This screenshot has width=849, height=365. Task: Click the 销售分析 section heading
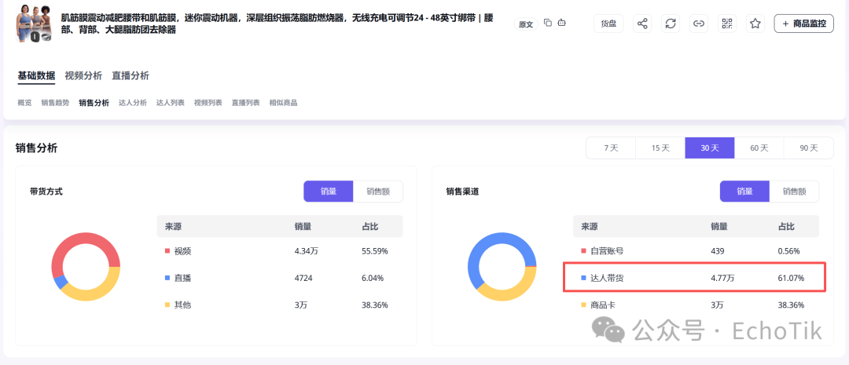coord(36,148)
